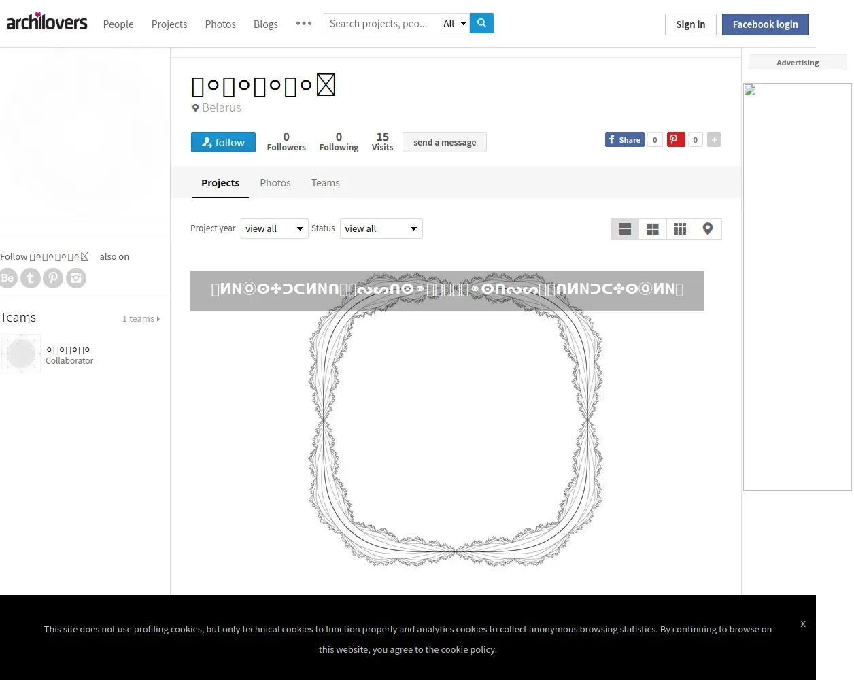Click the send a message button
The height and width of the screenshot is (680, 854).
445,142
